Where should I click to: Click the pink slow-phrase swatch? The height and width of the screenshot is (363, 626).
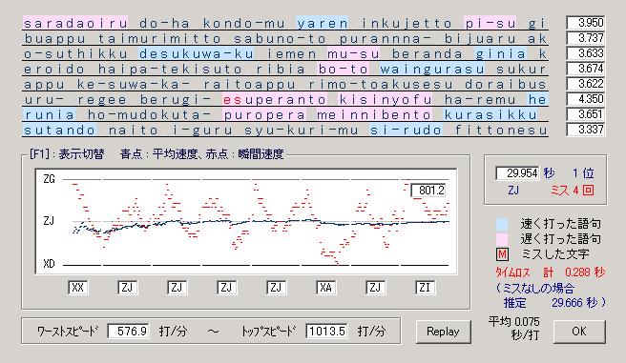(x=501, y=239)
